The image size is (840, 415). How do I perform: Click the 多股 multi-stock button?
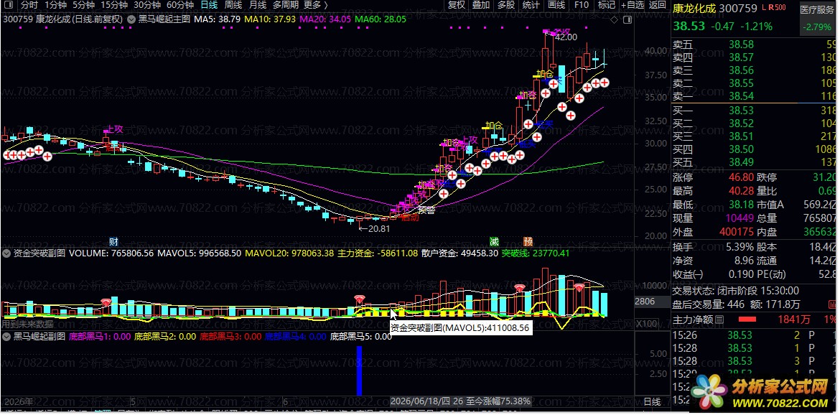[505, 5]
